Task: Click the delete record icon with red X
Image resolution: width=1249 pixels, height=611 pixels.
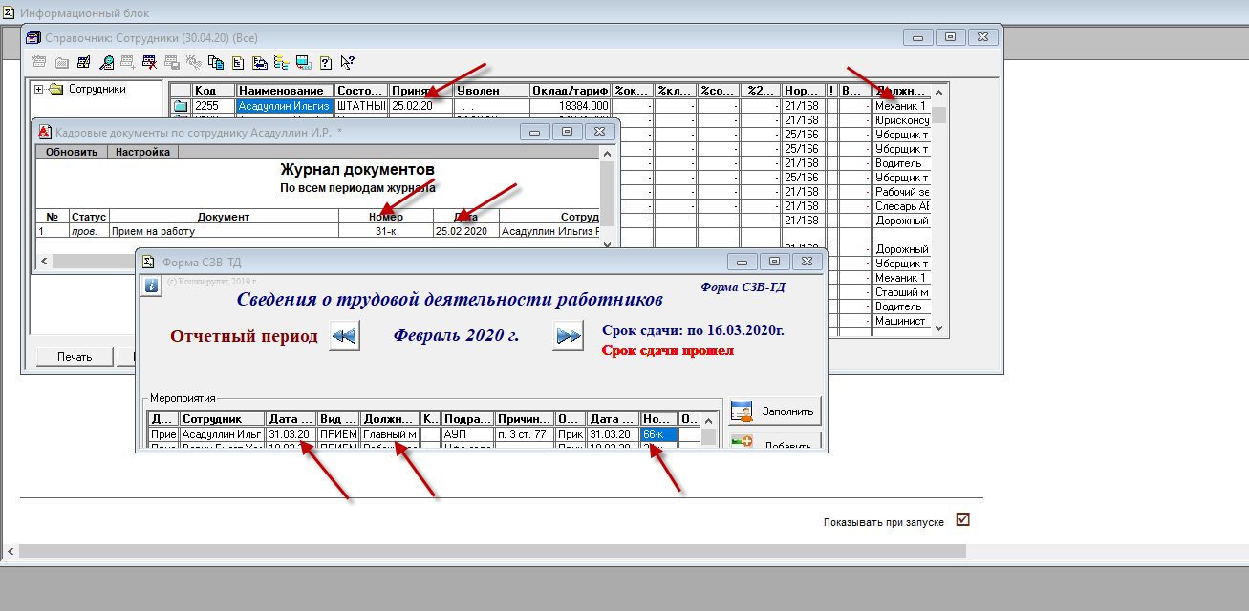Action: [150, 62]
